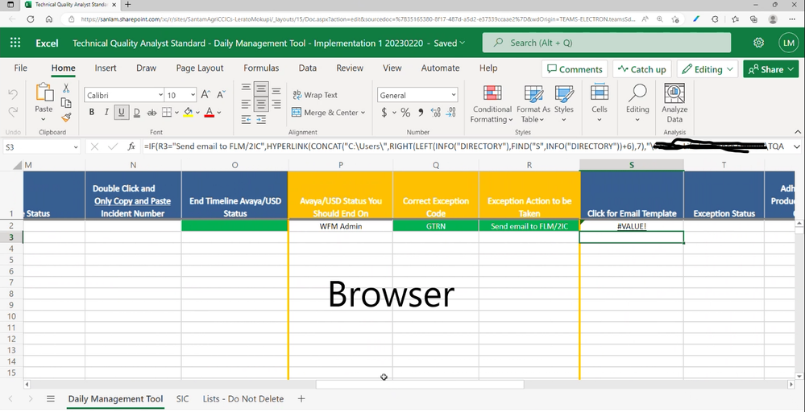Image resolution: width=805 pixels, height=412 pixels.
Task: Apply Percent Style number format
Action: click(x=405, y=112)
